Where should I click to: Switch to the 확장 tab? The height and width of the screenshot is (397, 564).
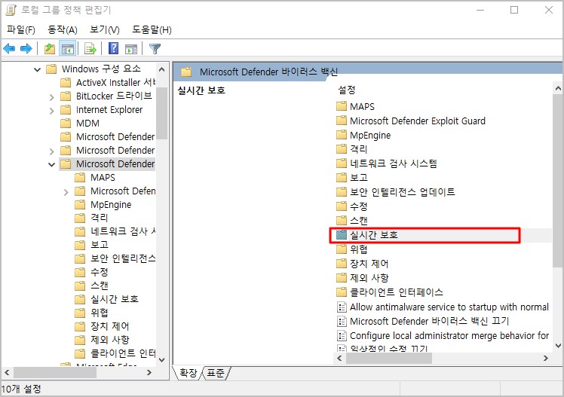(188, 373)
